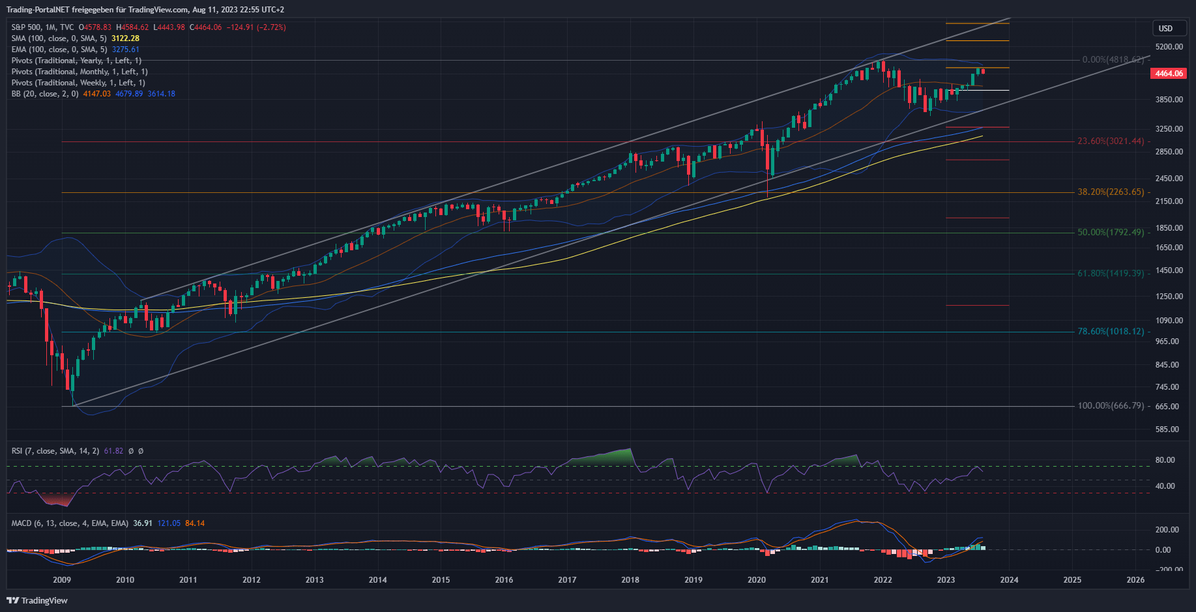Click the 61.80% (1419.39) Fibonacci level label
1196x612 pixels.
tap(1110, 273)
